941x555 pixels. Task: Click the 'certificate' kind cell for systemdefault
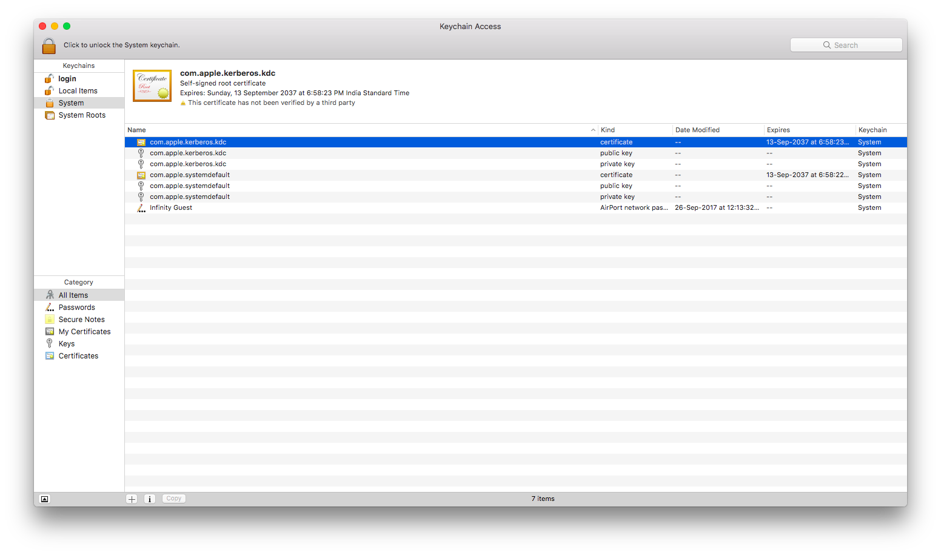pyautogui.click(x=616, y=175)
